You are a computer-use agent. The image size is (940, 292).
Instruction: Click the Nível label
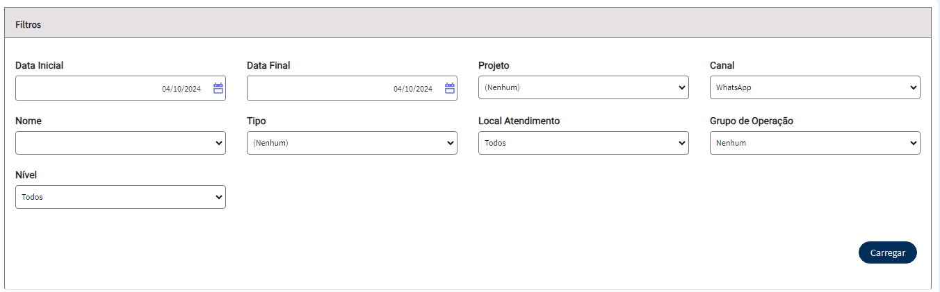click(26, 175)
